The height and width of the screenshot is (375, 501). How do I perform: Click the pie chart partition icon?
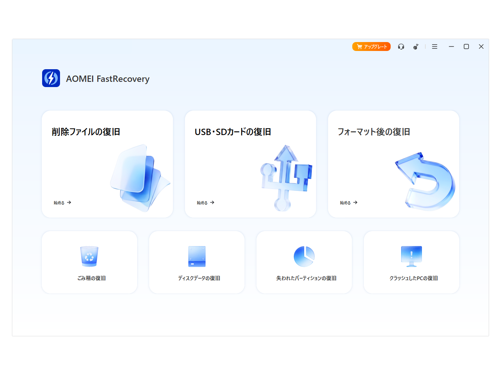304,256
